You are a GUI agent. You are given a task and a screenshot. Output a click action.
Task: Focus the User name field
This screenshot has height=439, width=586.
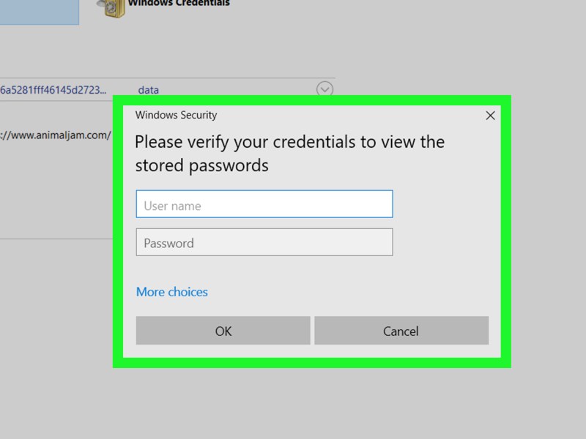click(264, 204)
